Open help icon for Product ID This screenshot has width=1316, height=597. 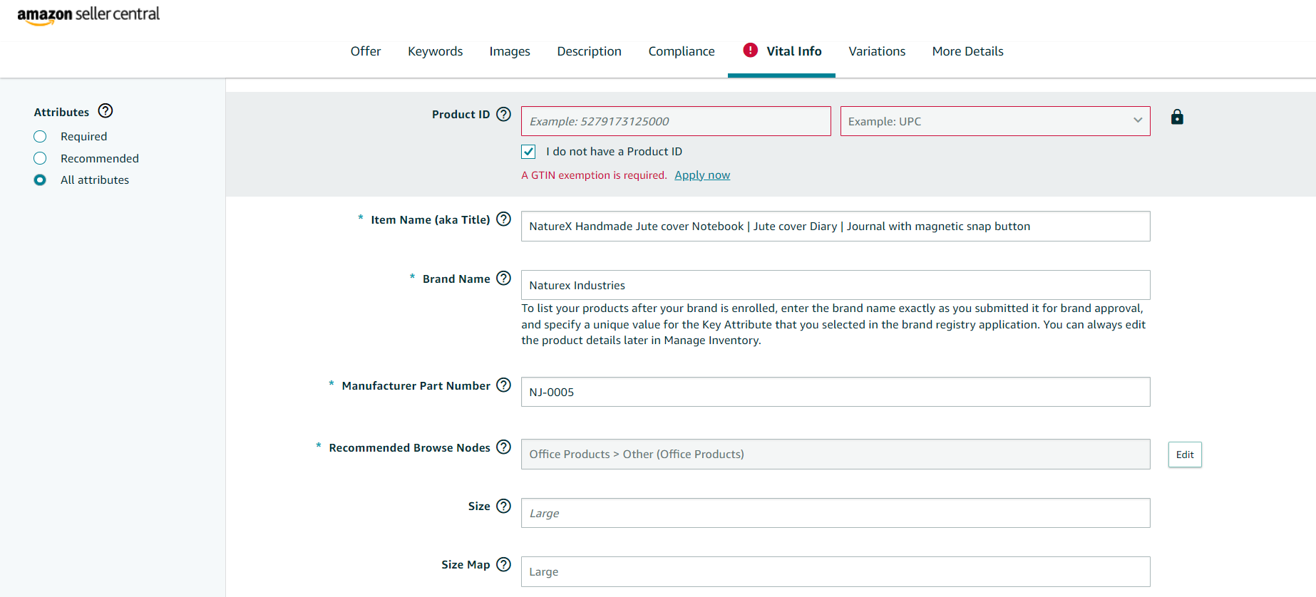[504, 114]
